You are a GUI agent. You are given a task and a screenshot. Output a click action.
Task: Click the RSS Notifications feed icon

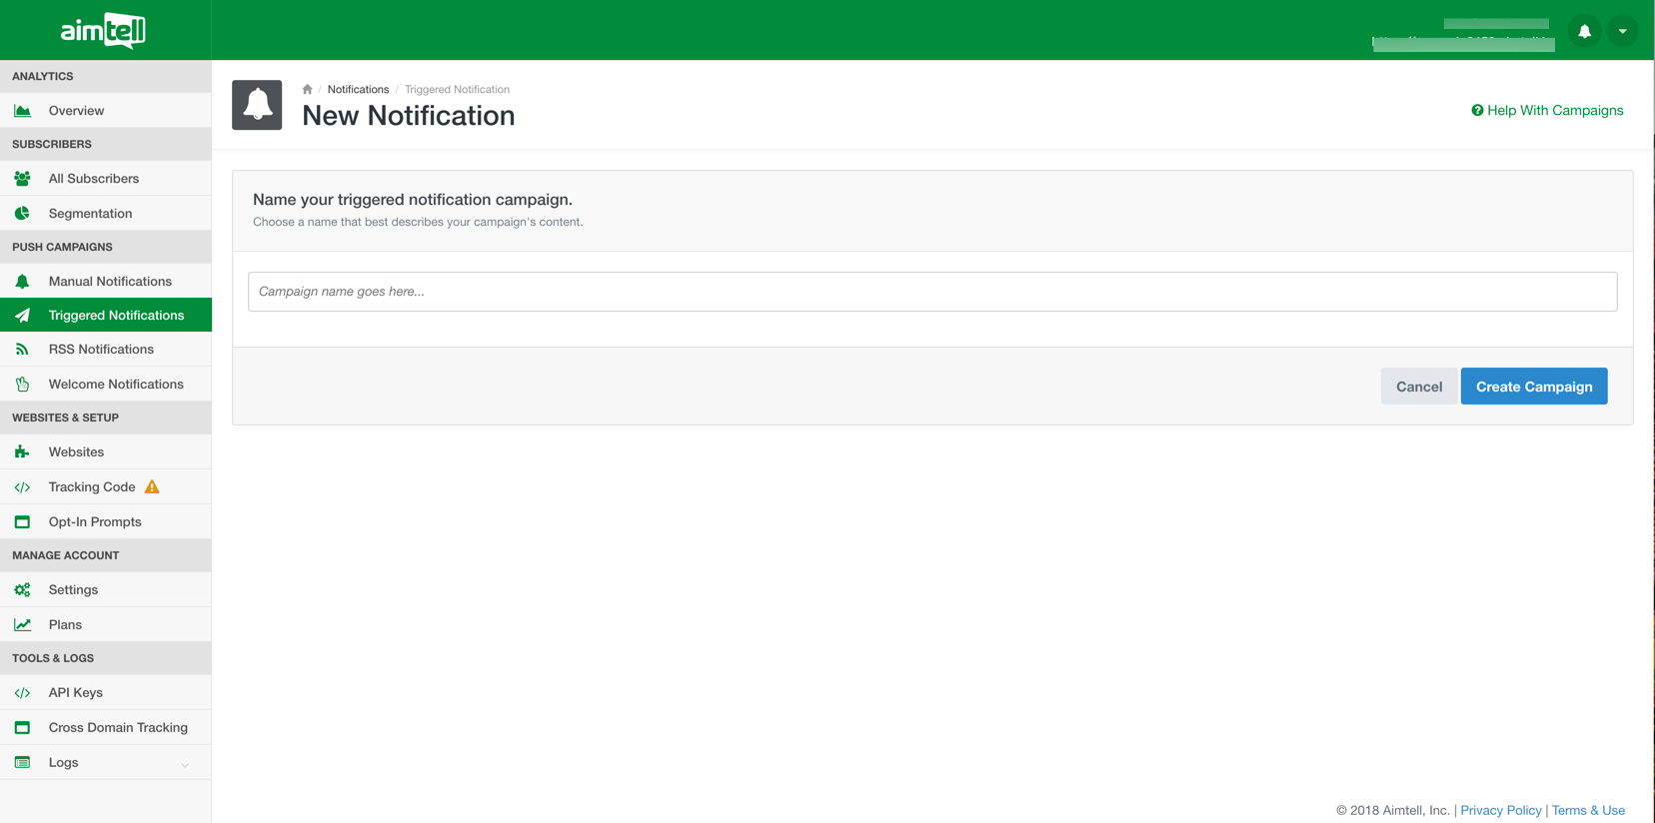coord(22,350)
